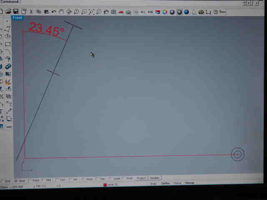Select the Zoom Extents tool
The width and height of the screenshot is (267, 200).
tap(91, 12)
